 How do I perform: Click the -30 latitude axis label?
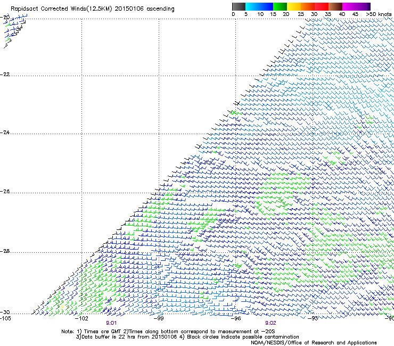point(5,312)
